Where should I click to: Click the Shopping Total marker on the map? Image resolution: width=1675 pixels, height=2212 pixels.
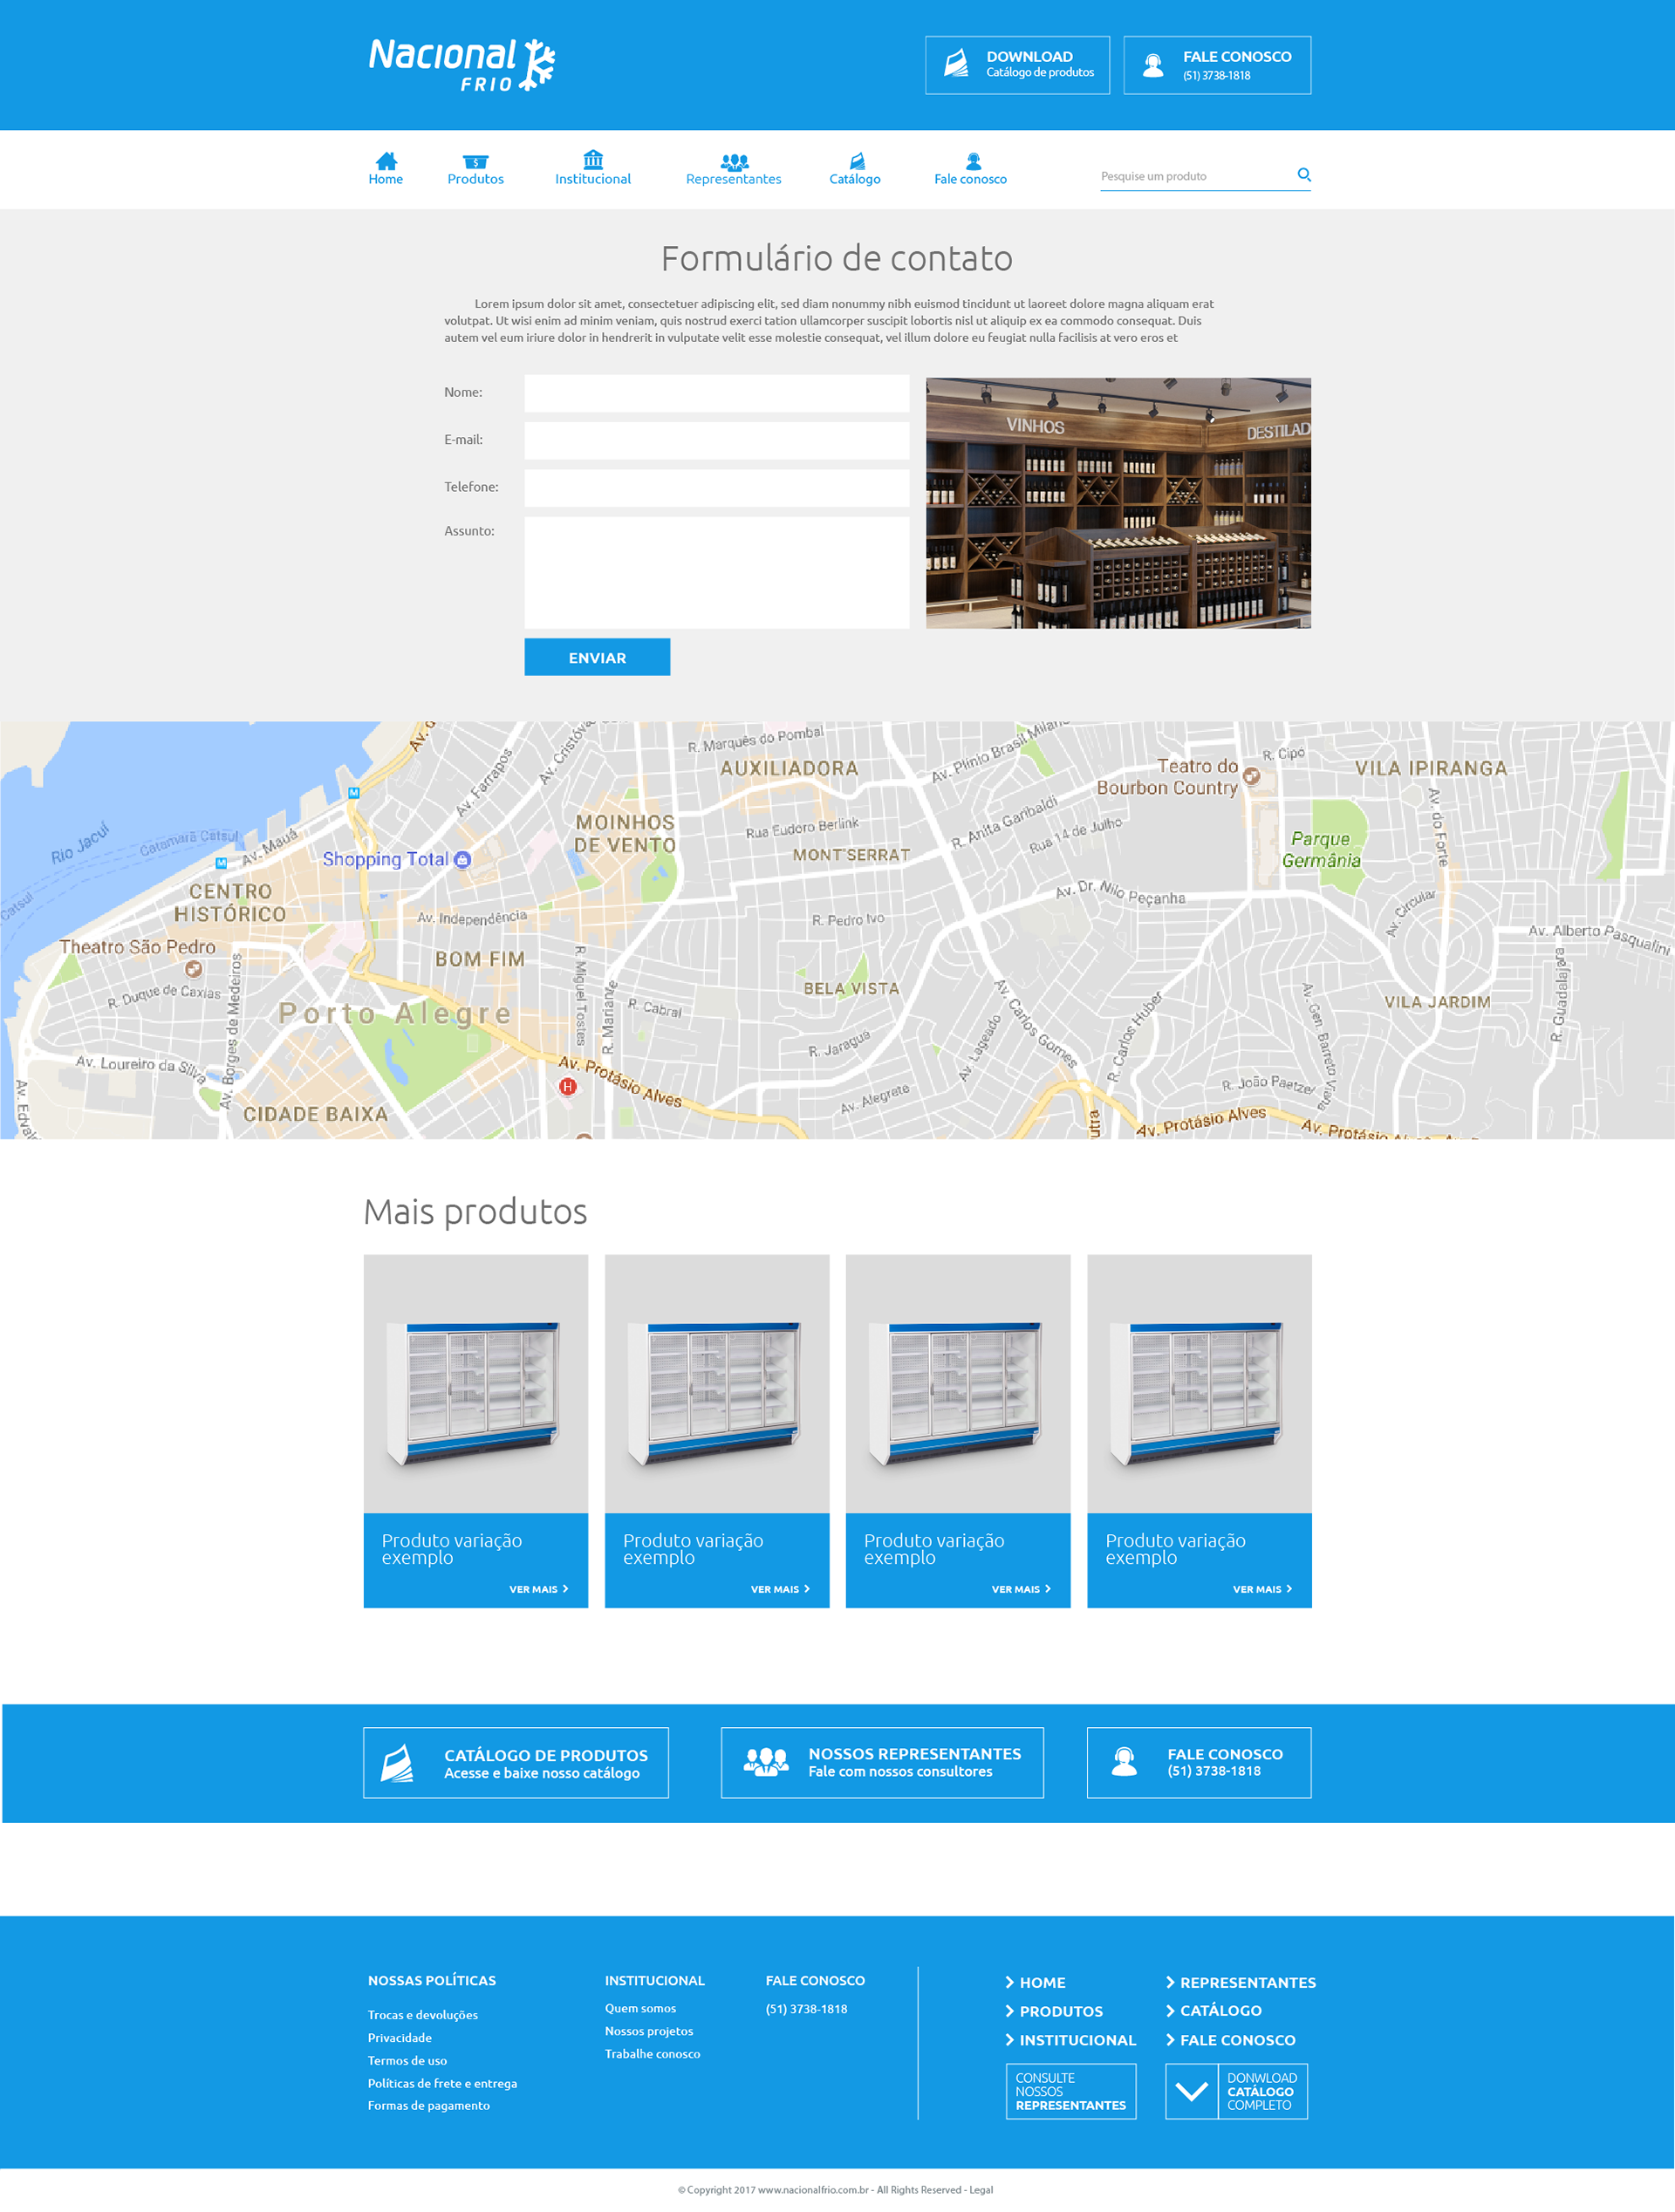(462, 859)
